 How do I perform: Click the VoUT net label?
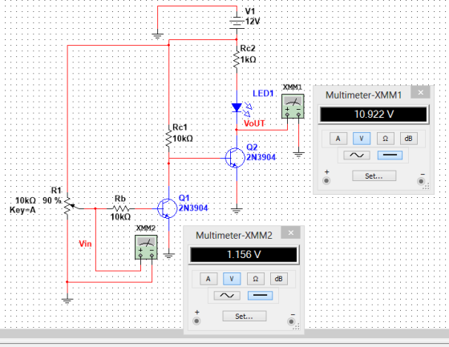pos(254,123)
